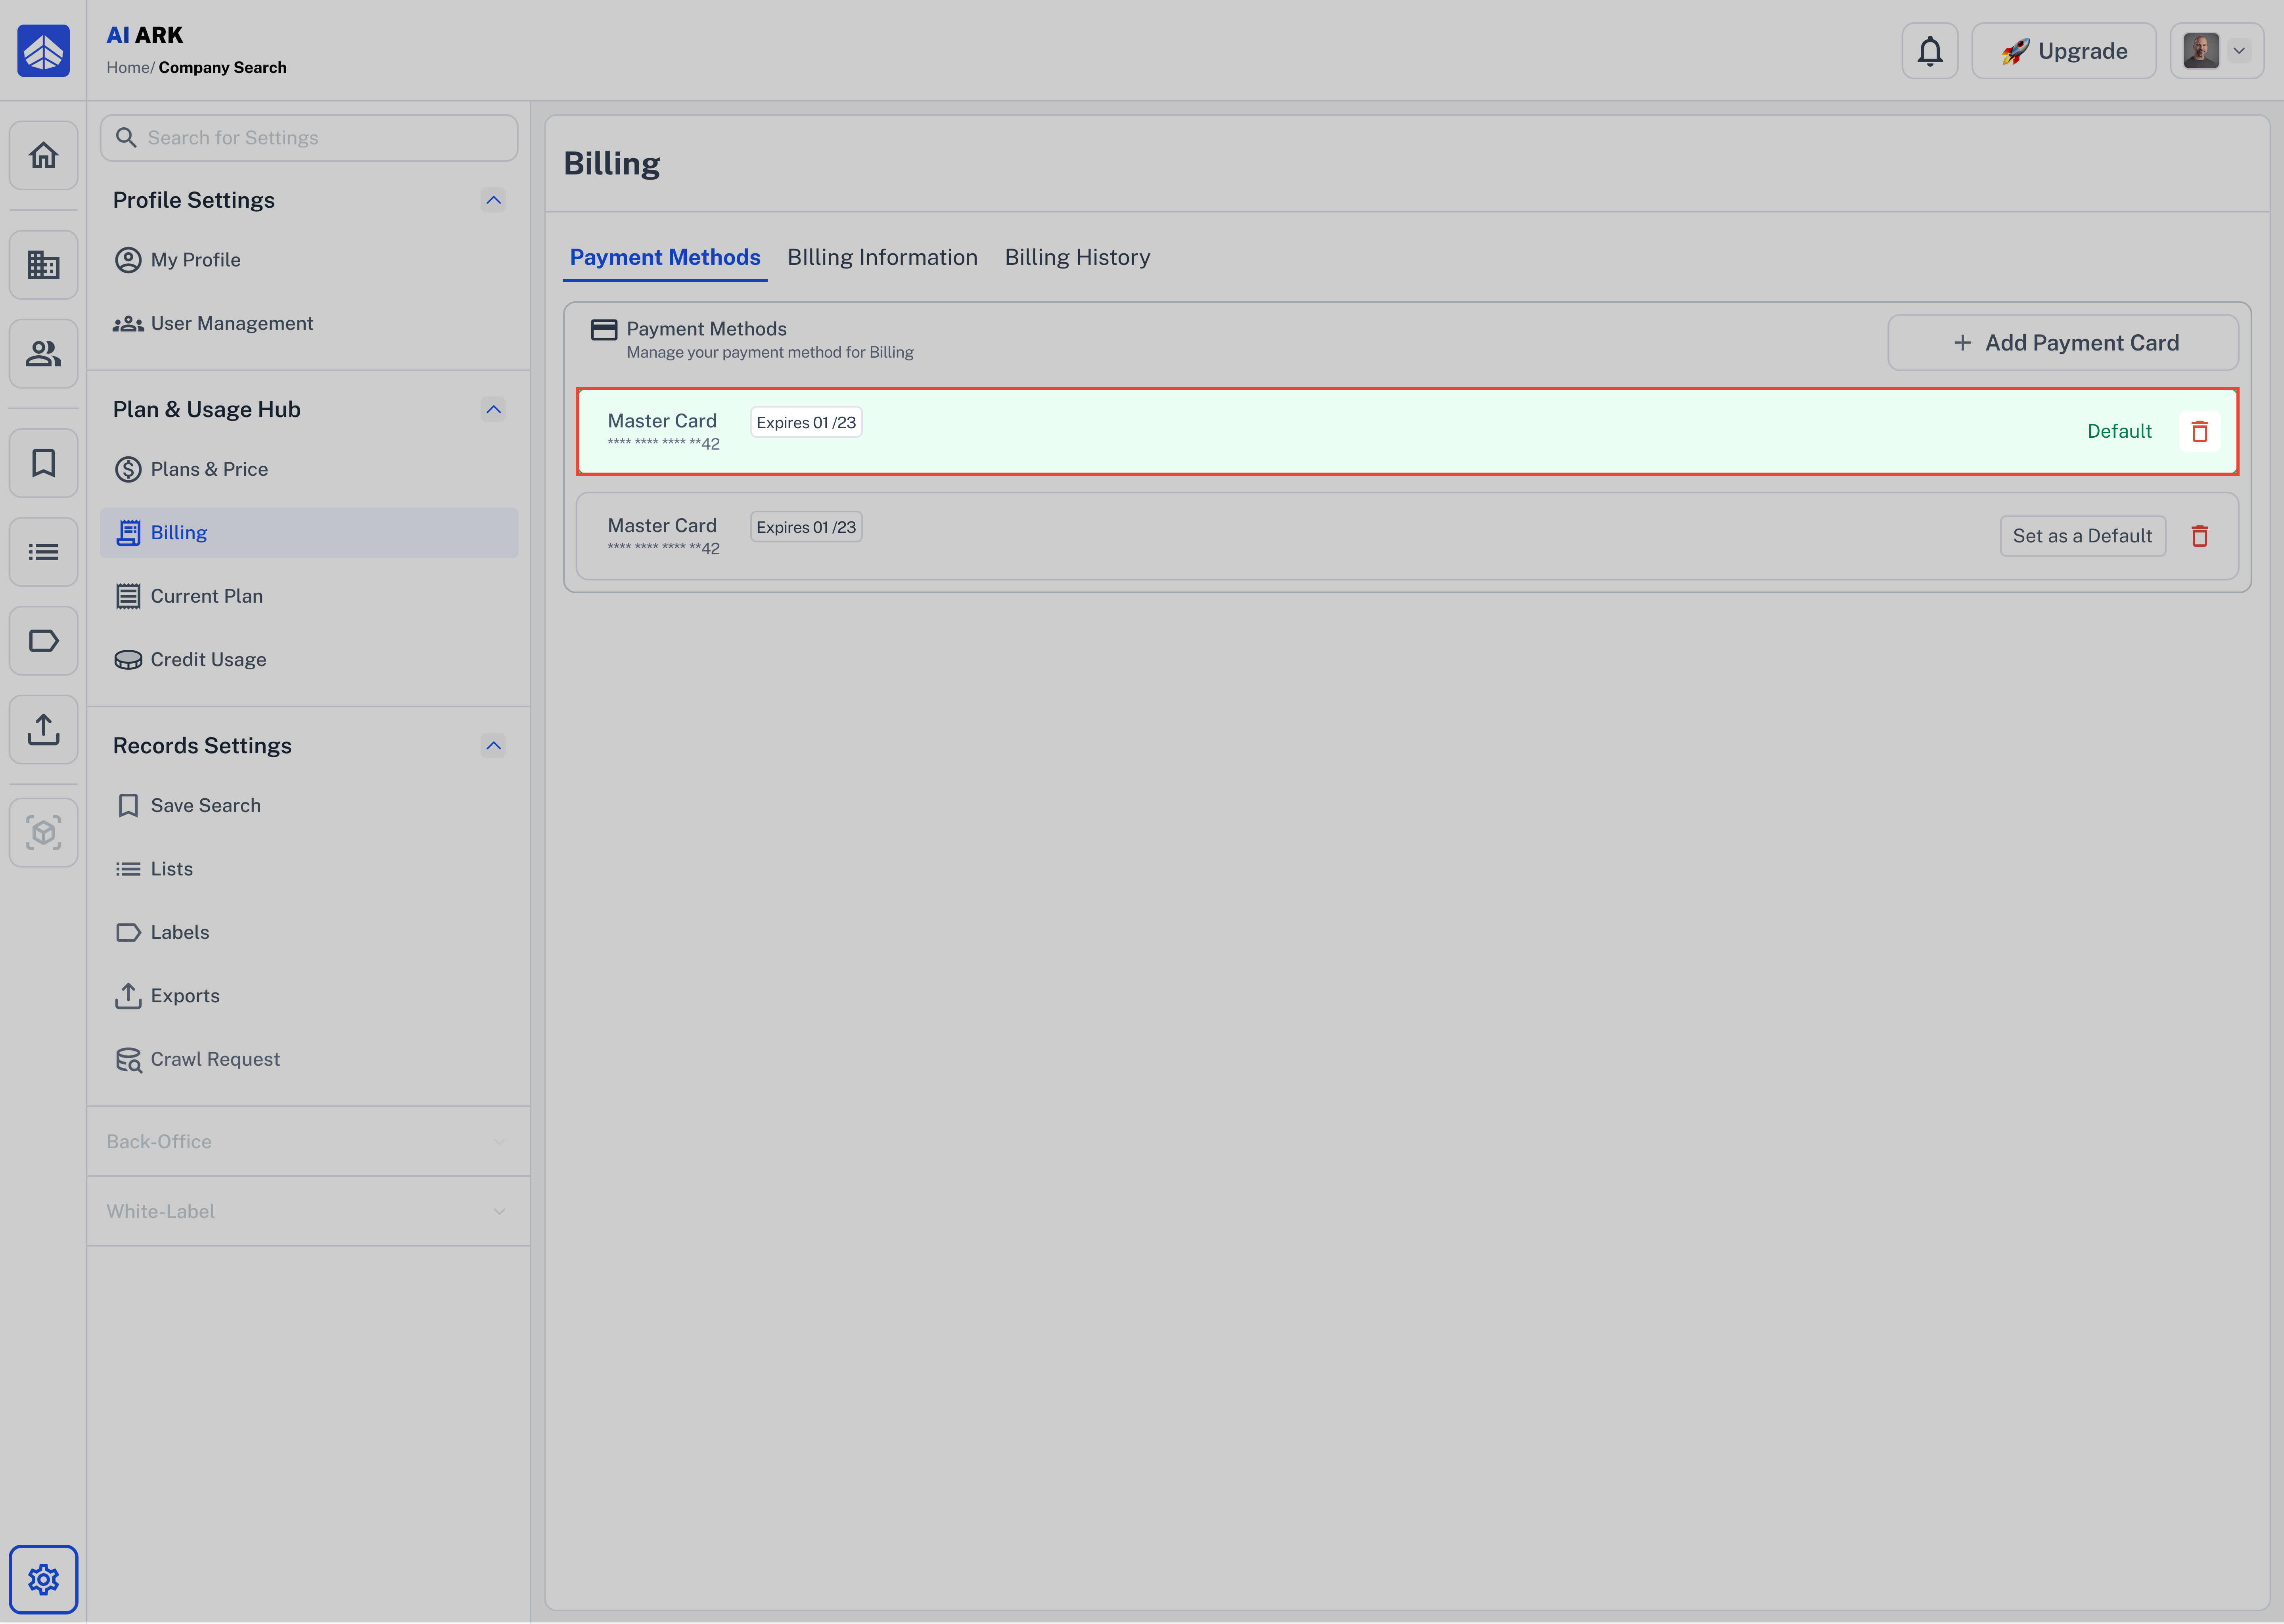Open Plans & Price
Viewport: 2284px width, 1624px height.
pos(309,470)
